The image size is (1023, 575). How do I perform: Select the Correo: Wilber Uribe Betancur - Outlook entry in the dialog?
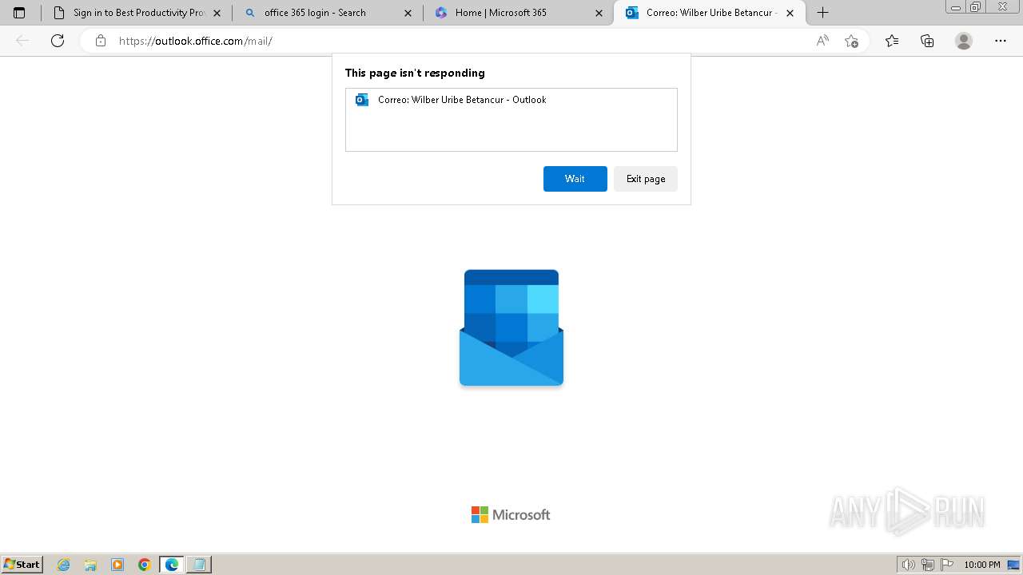click(x=511, y=100)
